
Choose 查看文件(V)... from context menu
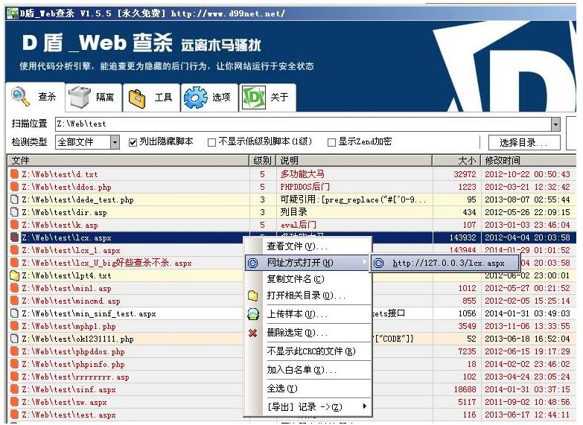308,246
